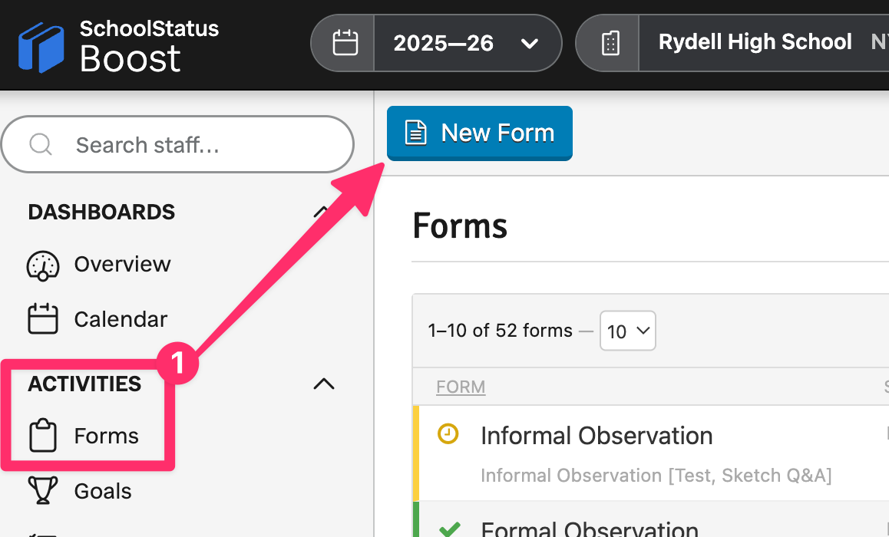Click the building icon beside Rydell High School
The image size is (889, 537).
[x=610, y=43]
